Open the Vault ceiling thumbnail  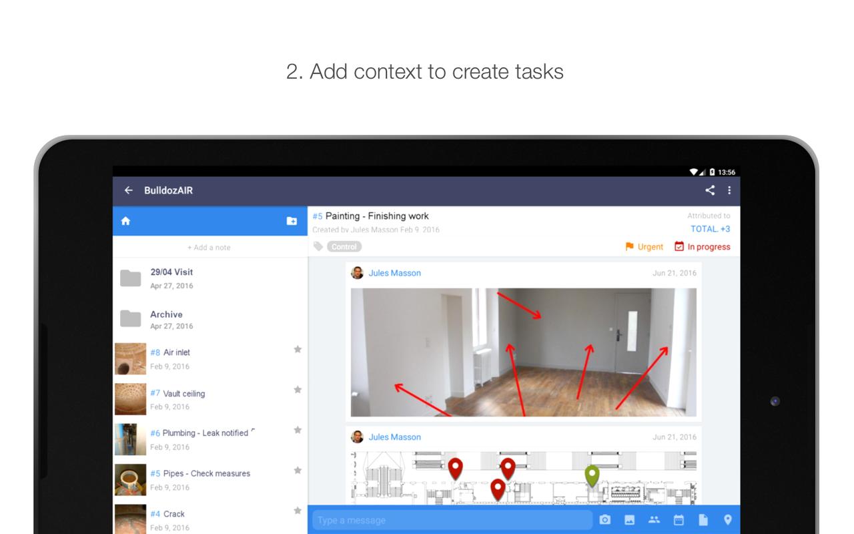[130, 399]
